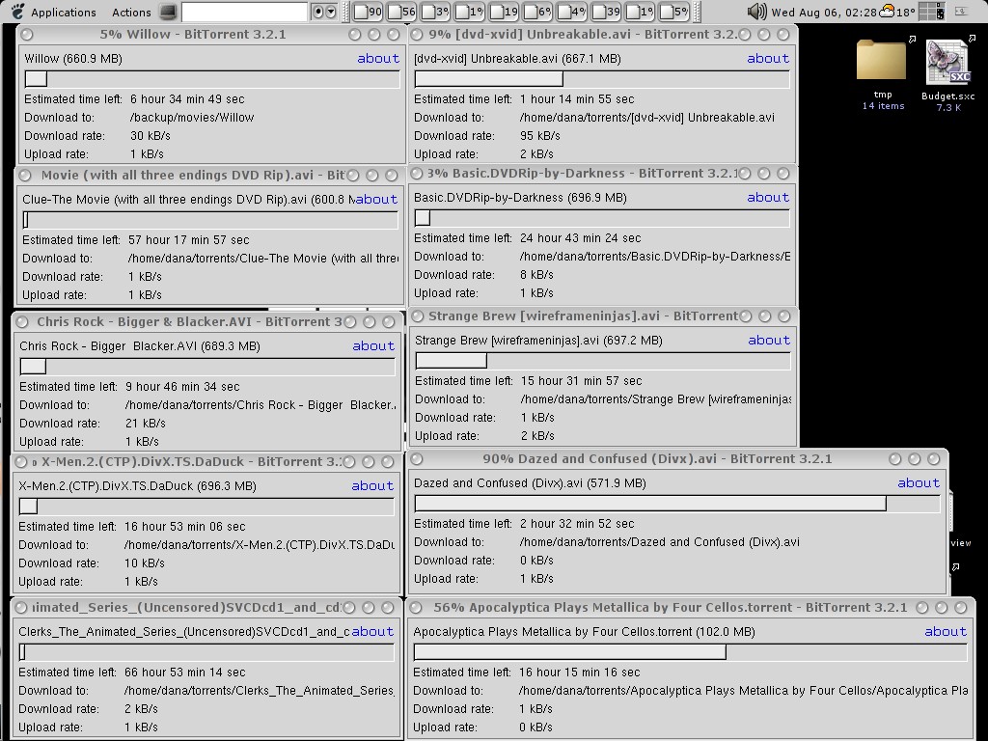The width and height of the screenshot is (988, 741).
Task: Click the monitor icon in the top panel
Action: pos(168,12)
